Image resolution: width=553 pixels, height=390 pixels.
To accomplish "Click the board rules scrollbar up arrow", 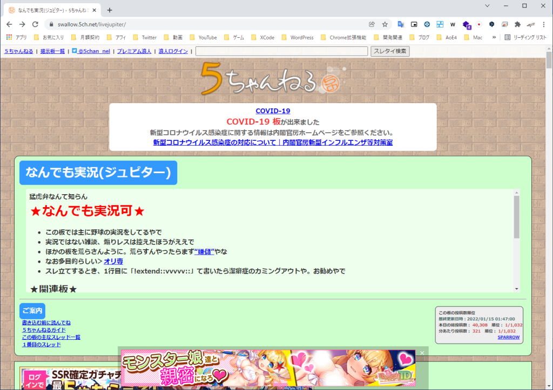I will 516,193.
